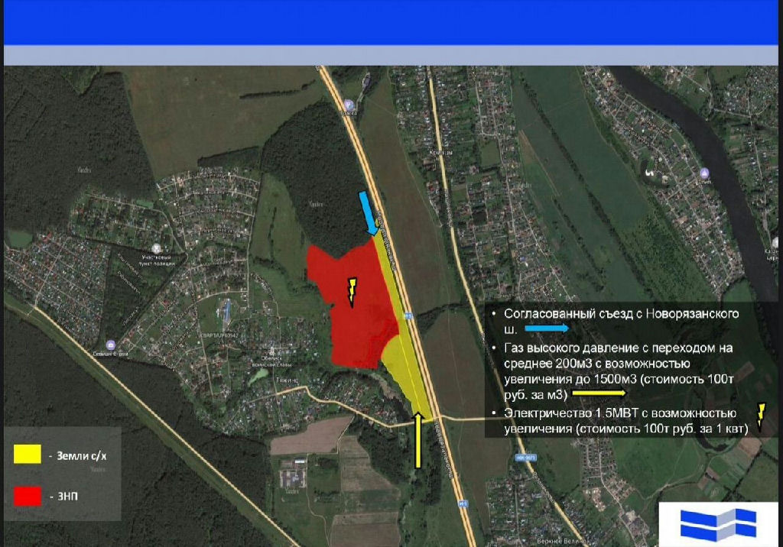The height and width of the screenshot is (547, 783).
Task: Click the lightning bolt on the red plot
Action: click(352, 292)
